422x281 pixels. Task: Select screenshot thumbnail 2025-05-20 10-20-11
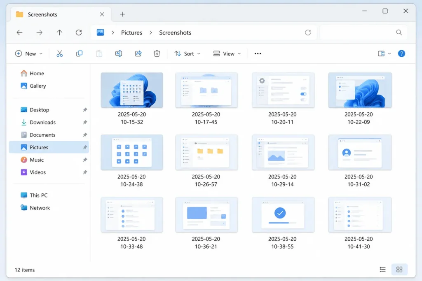click(283, 90)
